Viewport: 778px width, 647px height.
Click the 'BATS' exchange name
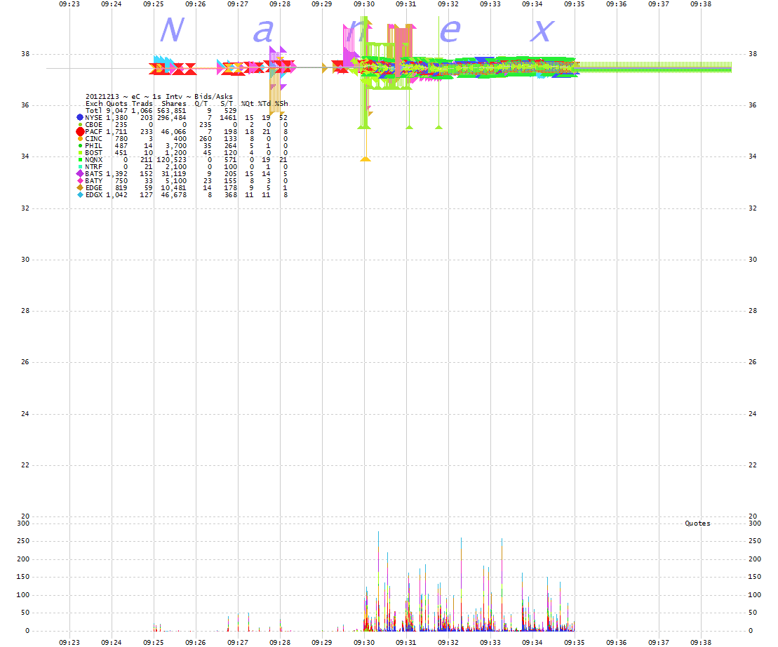94,173
